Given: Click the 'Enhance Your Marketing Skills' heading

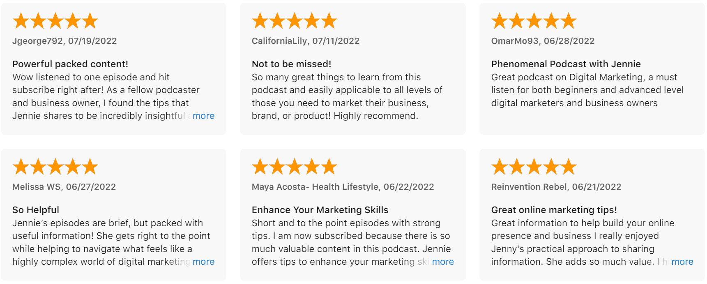Looking at the screenshot, I should (320, 210).
